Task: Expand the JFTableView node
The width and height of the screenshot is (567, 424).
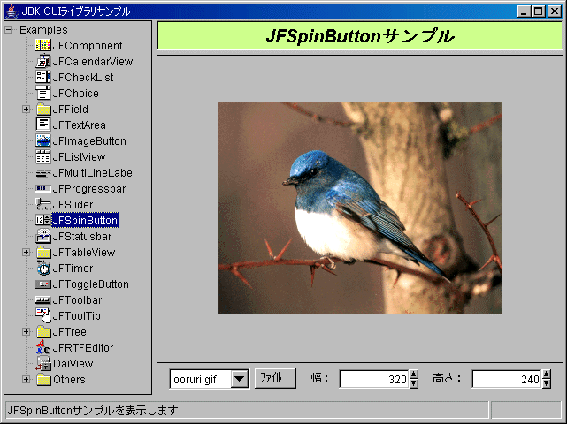Action: coord(26,252)
